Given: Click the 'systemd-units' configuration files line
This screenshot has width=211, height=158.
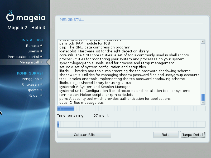Looking at the screenshot, I should pyautogui.click(x=125, y=91).
